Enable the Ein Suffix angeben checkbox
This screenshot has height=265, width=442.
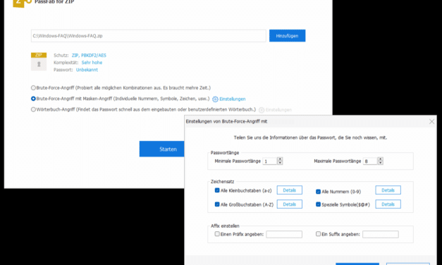318,234
